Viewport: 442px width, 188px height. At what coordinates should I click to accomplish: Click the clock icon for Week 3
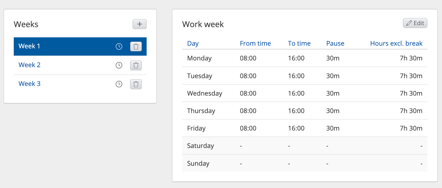pos(119,84)
